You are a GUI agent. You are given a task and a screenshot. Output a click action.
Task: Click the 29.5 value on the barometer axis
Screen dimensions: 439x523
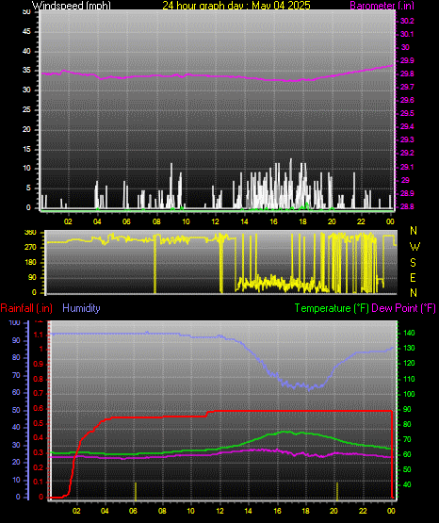coord(407,113)
